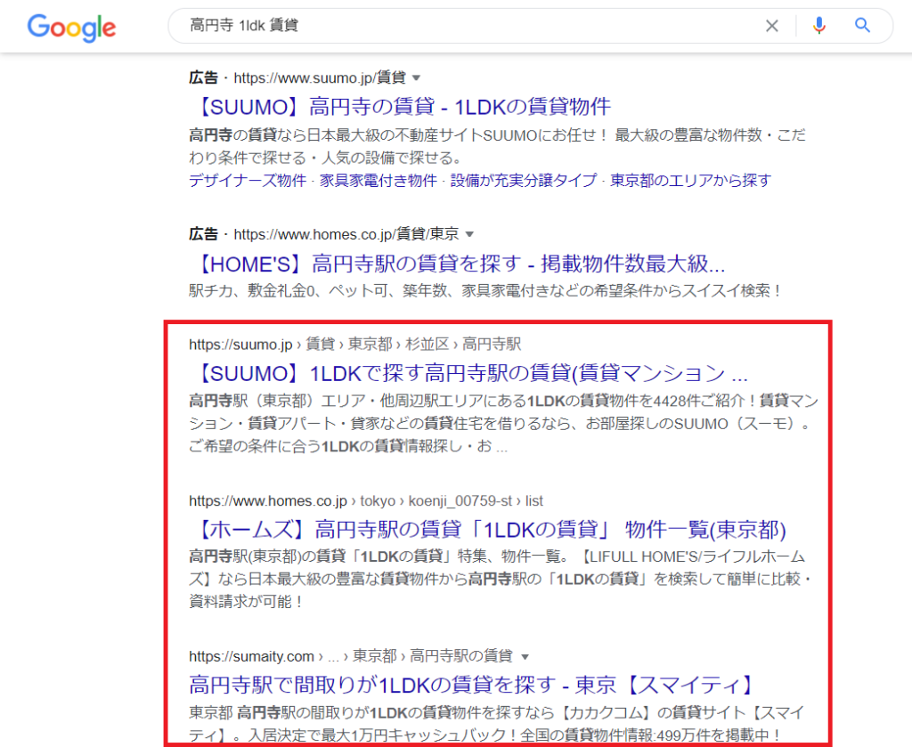Image resolution: width=912 pixels, height=747 pixels.
Task: Open the デザイナーズ物件 sitelink
Action: [248, 181]
